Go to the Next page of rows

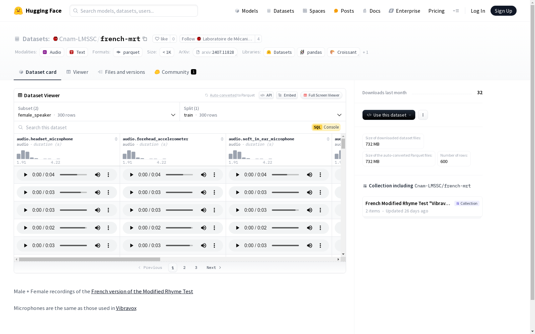click(214, 268)
